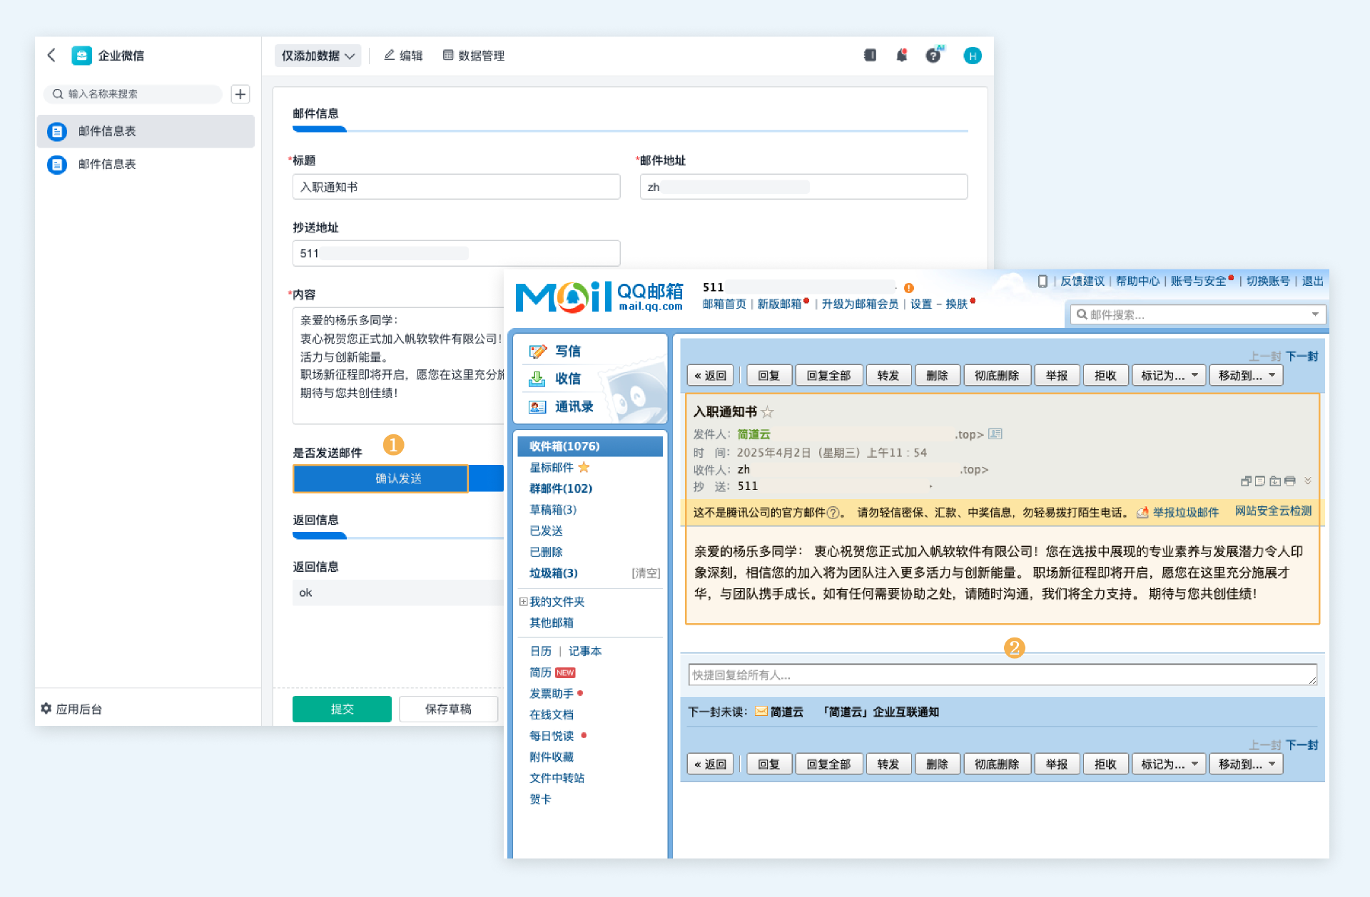
Task: Open the notification bell icon
Action: (x=902, y=55)
